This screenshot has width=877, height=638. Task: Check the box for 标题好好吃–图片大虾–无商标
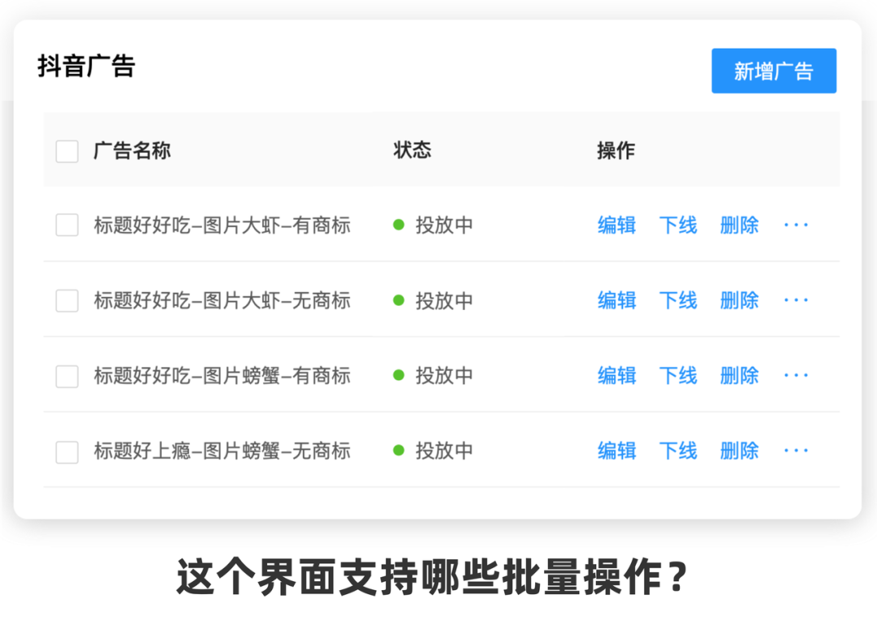pyautogui.click(x=67, y=300)
